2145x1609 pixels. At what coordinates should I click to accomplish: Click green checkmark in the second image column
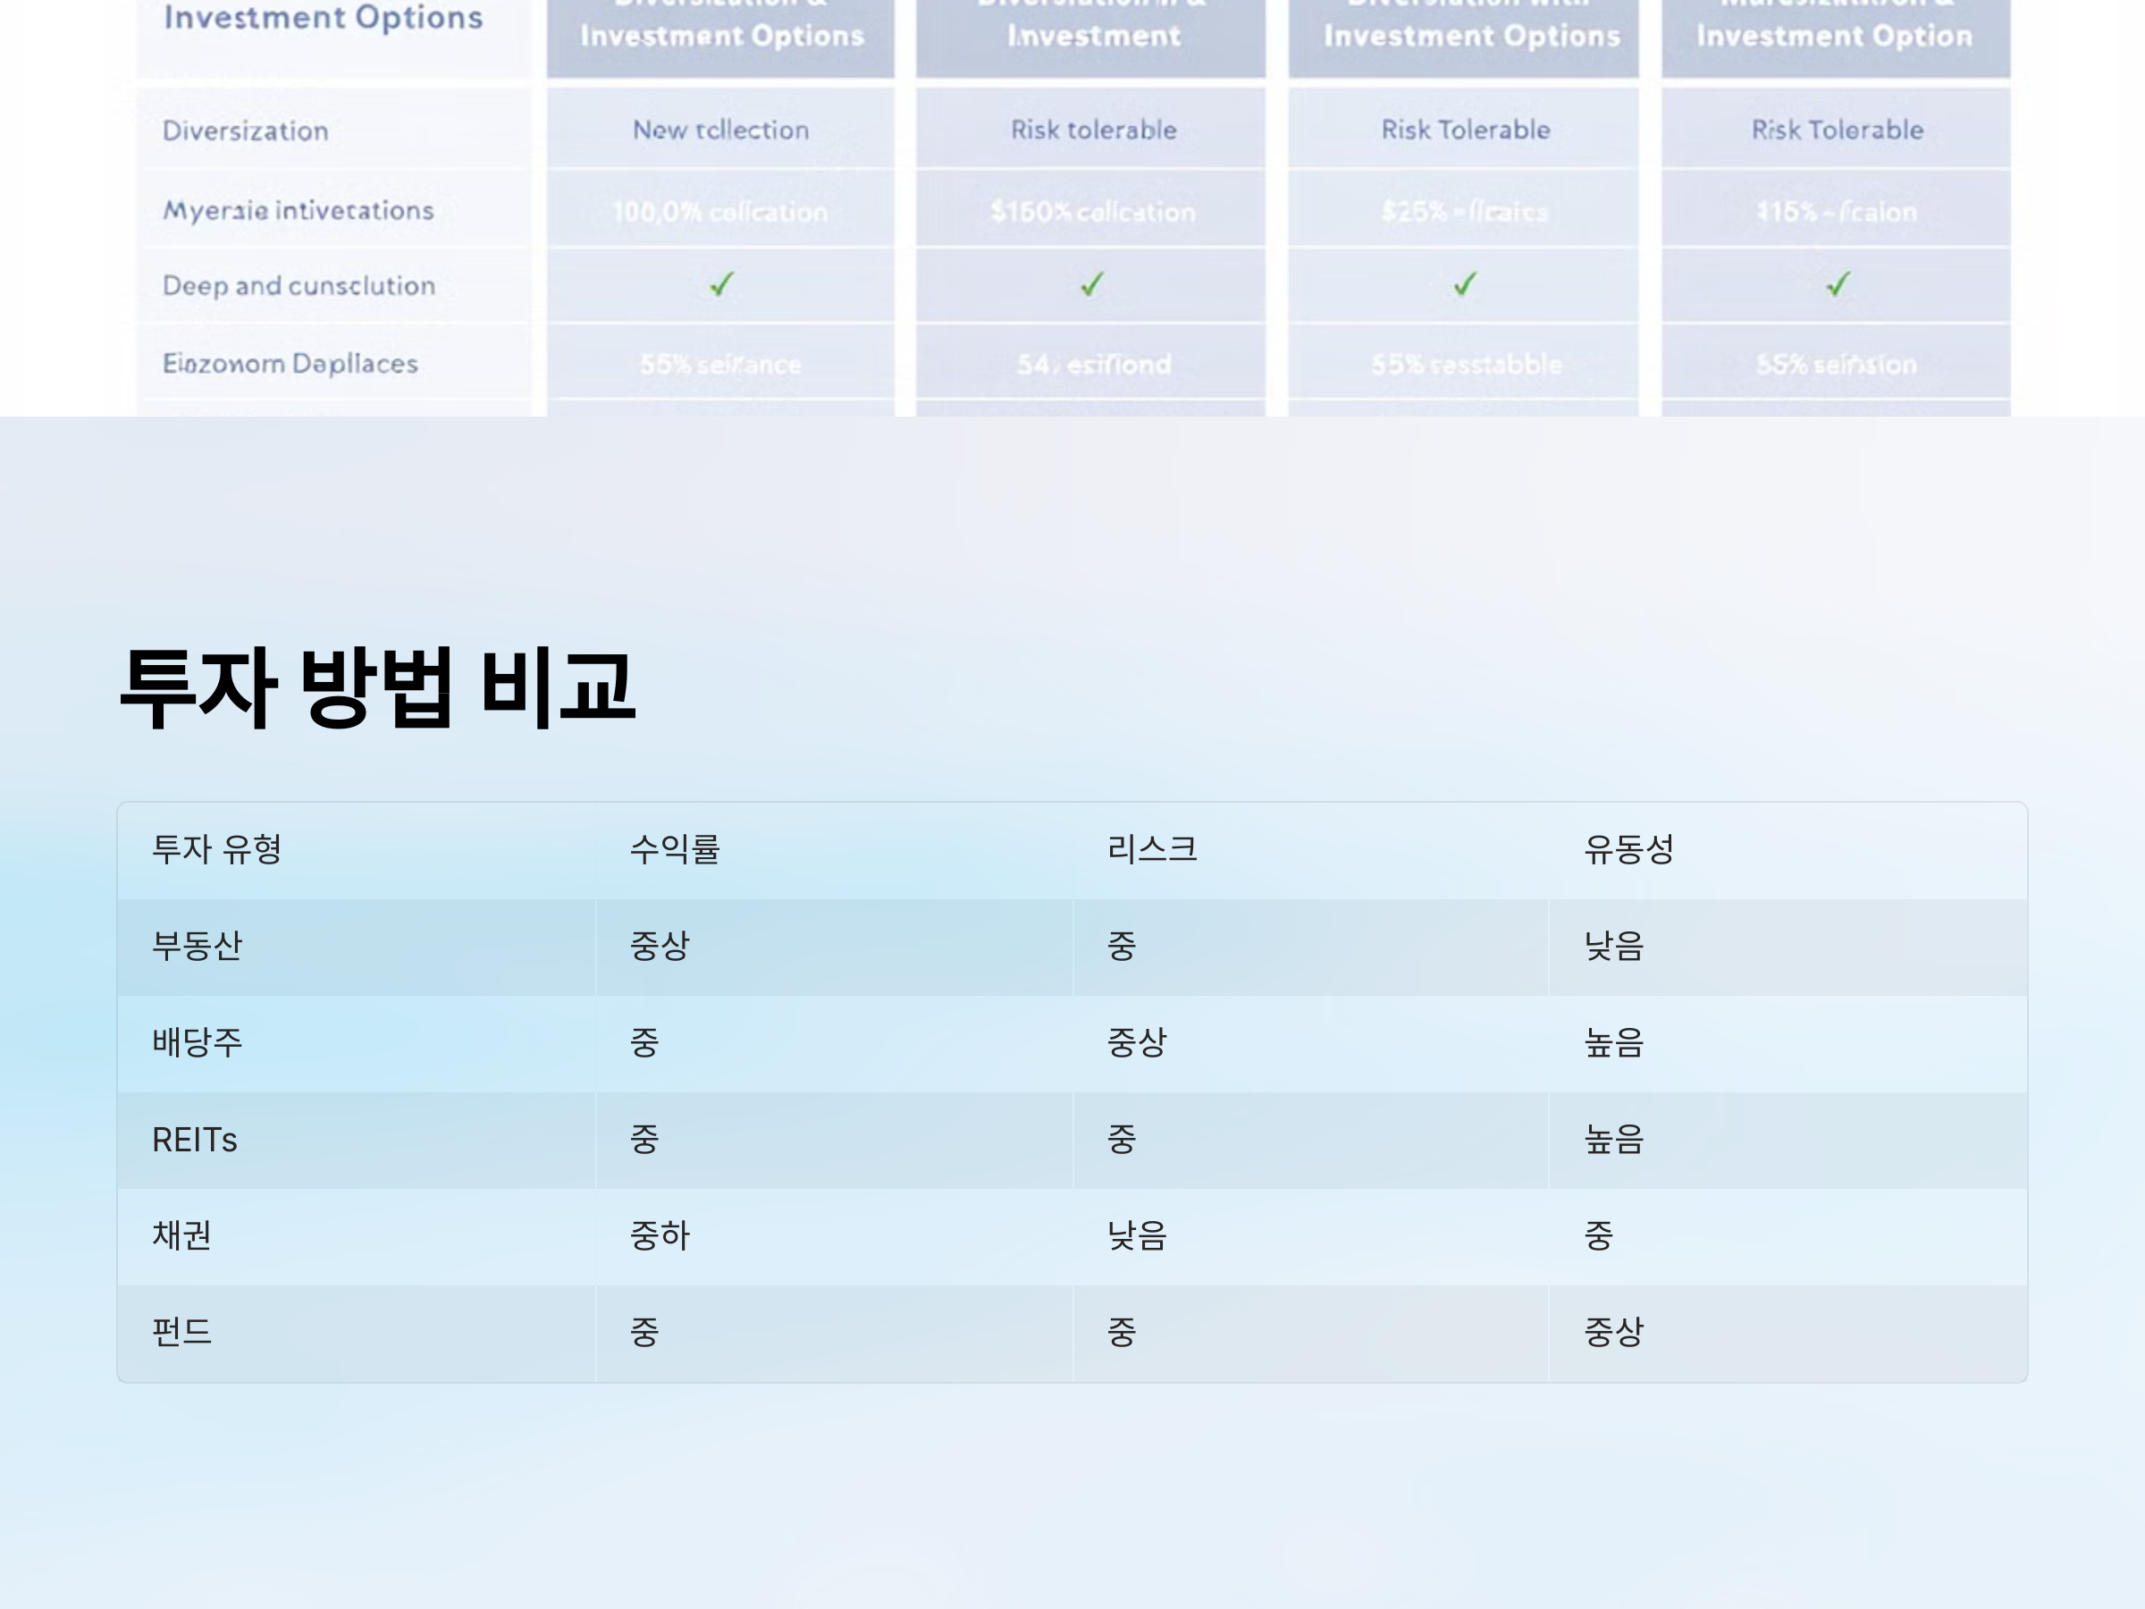click(x=1092, y=284)
